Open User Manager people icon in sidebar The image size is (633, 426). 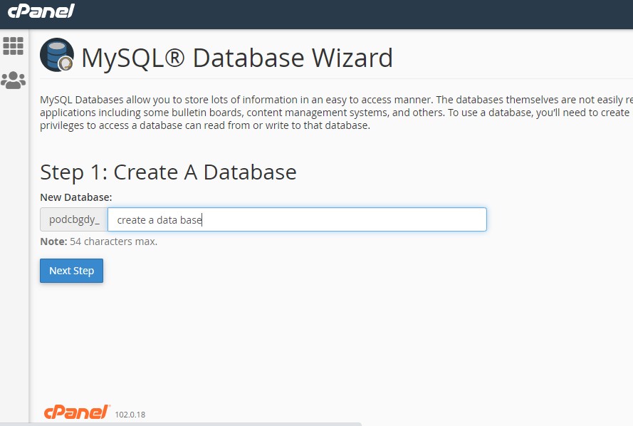pos(14,80)
